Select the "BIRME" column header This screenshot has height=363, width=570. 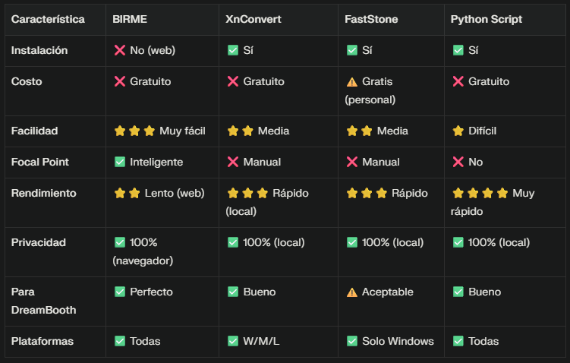coord(129,19)
